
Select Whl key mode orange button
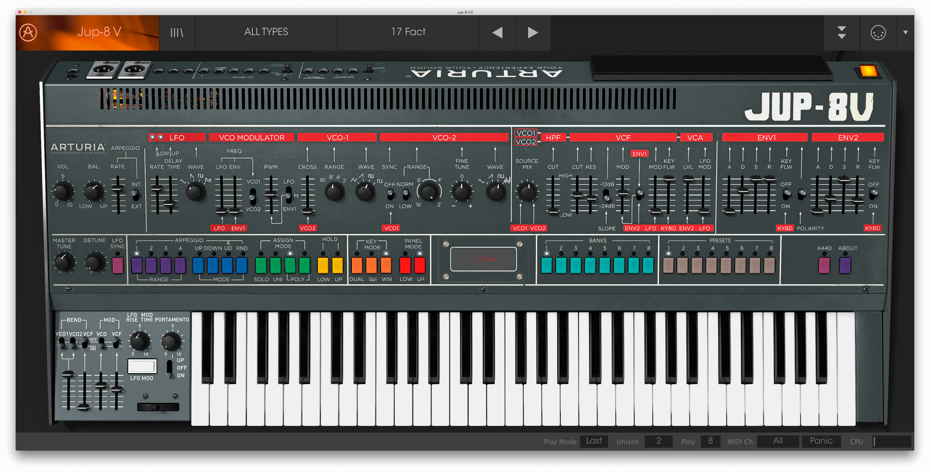(386, 265)
